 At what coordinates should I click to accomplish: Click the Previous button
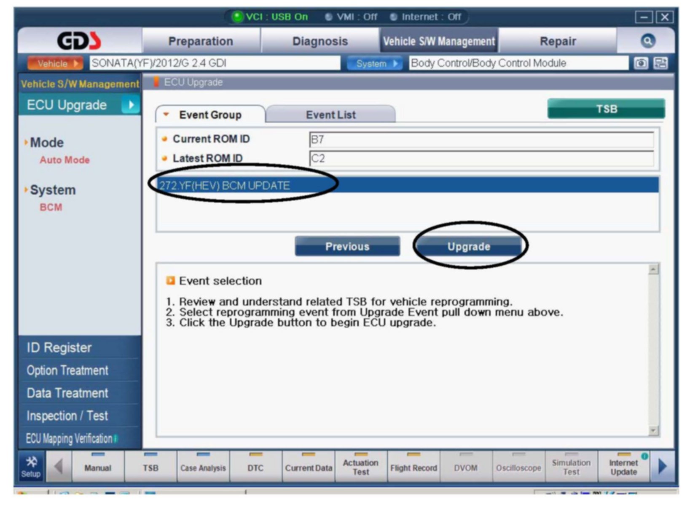click(347, 246)
